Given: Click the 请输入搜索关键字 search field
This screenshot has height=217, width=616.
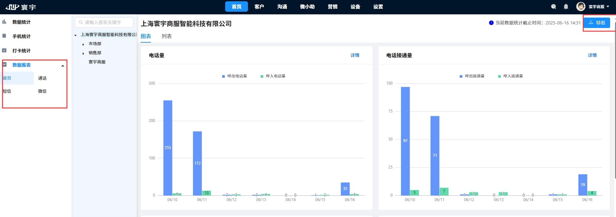Looking at the screenshot, I should [x=104, y=22].
